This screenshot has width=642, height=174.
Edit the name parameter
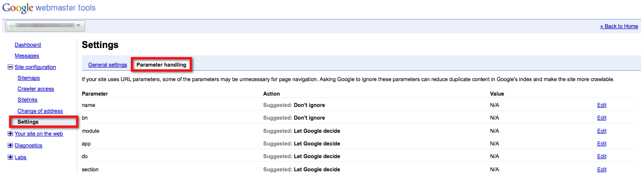602,105
